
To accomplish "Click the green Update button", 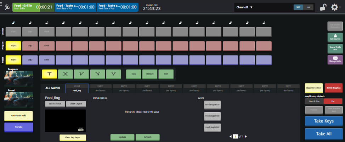I will (122, 137).
